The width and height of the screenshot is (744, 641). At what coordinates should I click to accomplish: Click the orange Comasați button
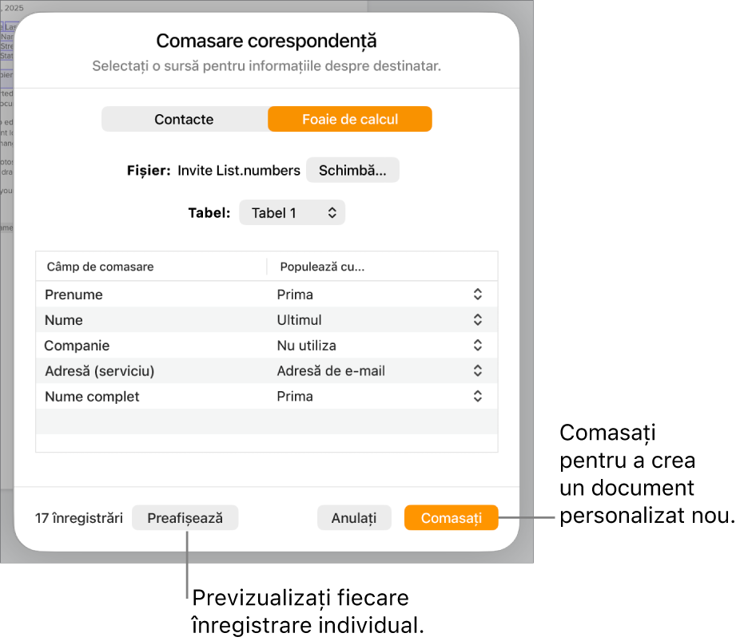tap(452, 518)
